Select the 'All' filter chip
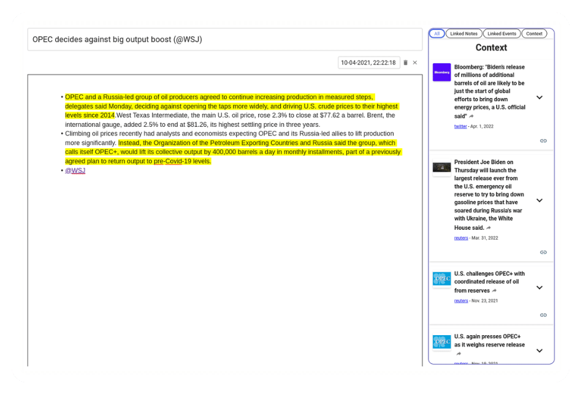 pyautogui.click(x=437, y=34)
